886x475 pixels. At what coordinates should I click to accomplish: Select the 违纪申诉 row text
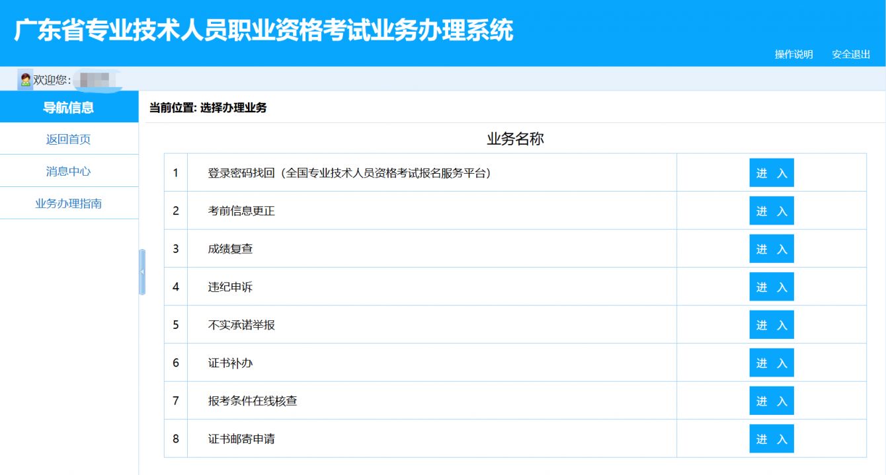point(230,287)
